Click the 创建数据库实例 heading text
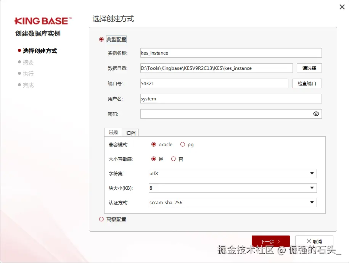Image resolution: width=349 pixels, height=263 pixels. 38,34
